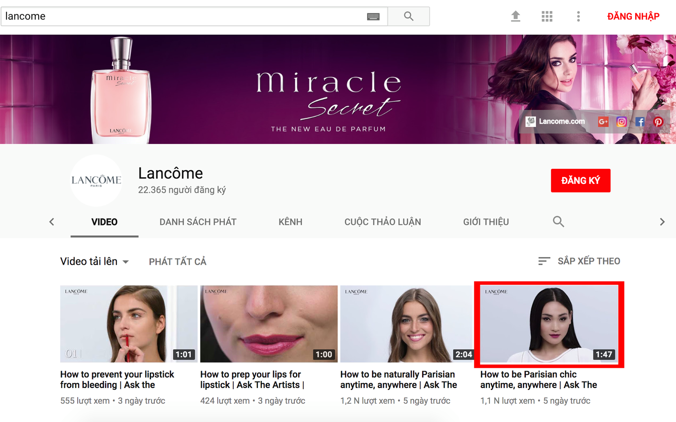This screenshot has width=676, height=422.
Task: Open the YouTube apps grid icon
Action: (547, 16)
